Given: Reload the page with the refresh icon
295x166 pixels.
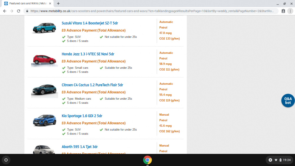Looking at the screenshot, I should (18, 11).
